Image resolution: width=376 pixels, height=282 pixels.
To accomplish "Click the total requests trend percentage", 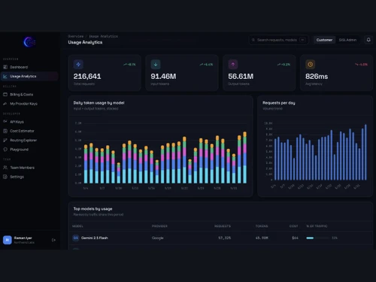I will click(129, 65).
